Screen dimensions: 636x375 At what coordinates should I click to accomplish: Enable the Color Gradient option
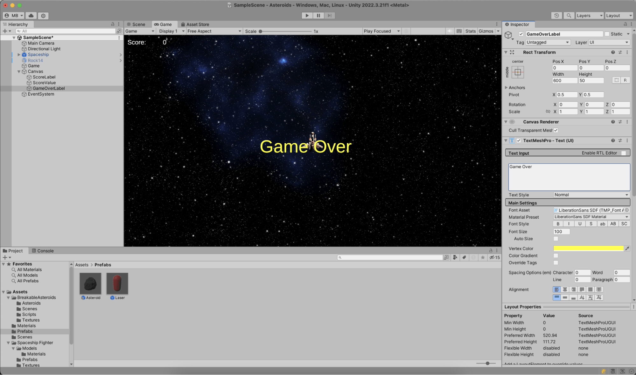[556, 256]
